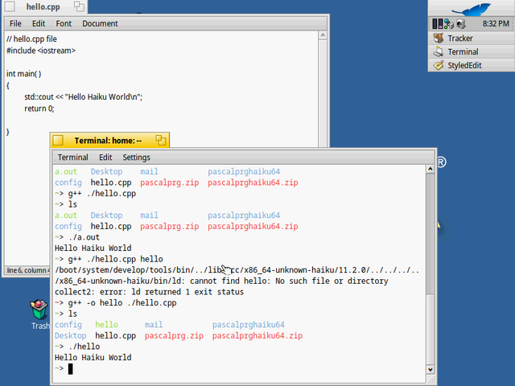Image resolution: width=515 pixels, height=386 pixels.
Task: Click the './a.out' command line in Terminal
Action: click(x=77, y=237)
